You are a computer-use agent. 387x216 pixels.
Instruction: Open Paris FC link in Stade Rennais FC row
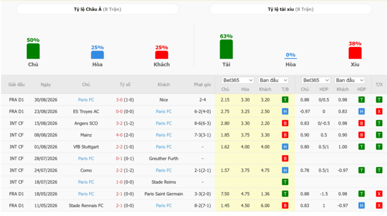164,205
